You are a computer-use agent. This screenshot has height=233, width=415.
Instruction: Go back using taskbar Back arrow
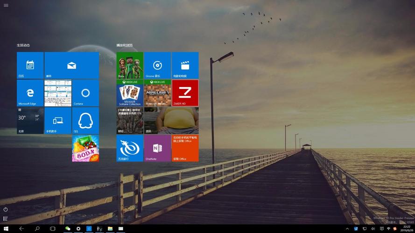coord(21,229)
